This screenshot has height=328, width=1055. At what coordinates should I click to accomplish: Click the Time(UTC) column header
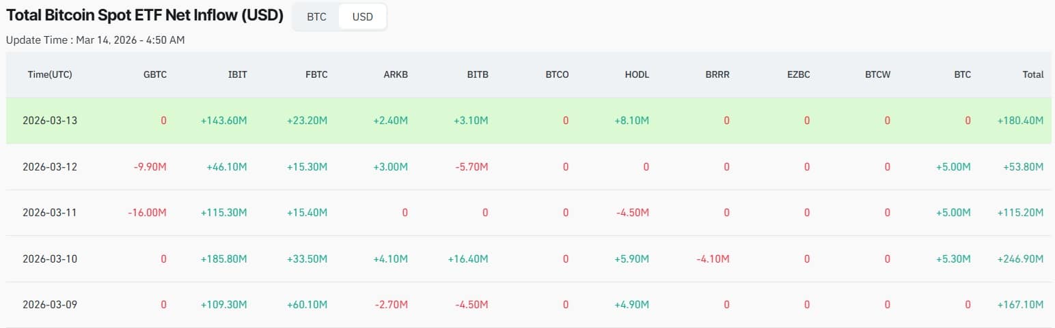coord(50,74)
